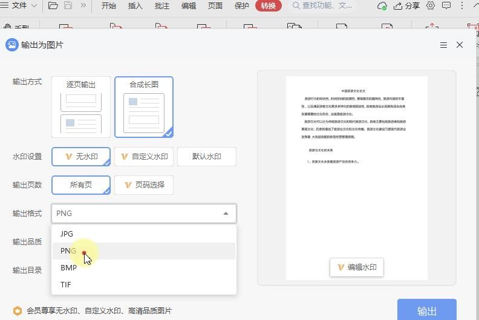This screenshot has width=479, height=320.
Task: Choose the 无水印 watermark option
Action: (81, 157)
